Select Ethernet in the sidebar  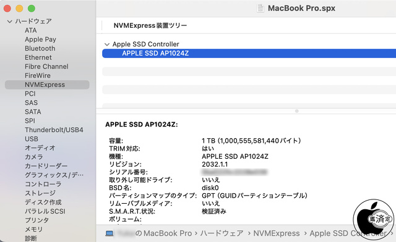click(38, 57)
